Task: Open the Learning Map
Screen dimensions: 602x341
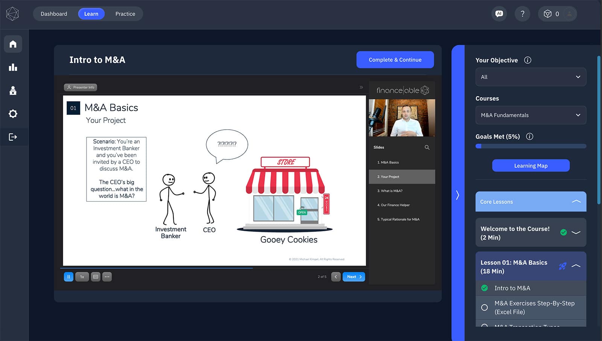Action: point(531,165)
